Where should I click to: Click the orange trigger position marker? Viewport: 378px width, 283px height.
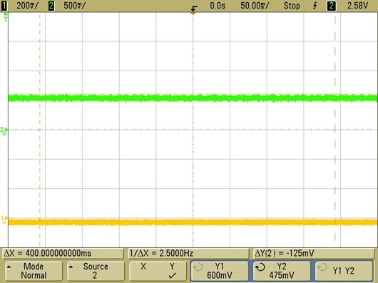point(193,14)
